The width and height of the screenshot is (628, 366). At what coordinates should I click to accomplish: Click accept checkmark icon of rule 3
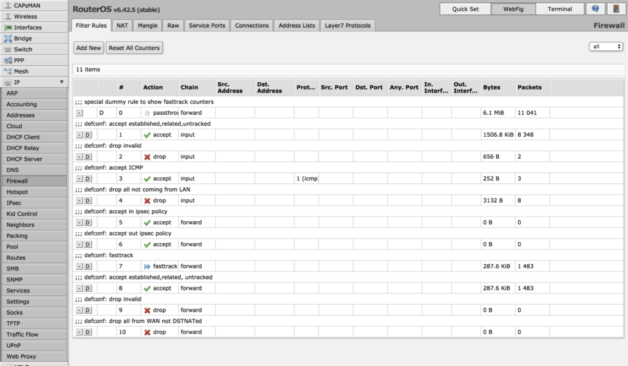(x=147, y=179)
